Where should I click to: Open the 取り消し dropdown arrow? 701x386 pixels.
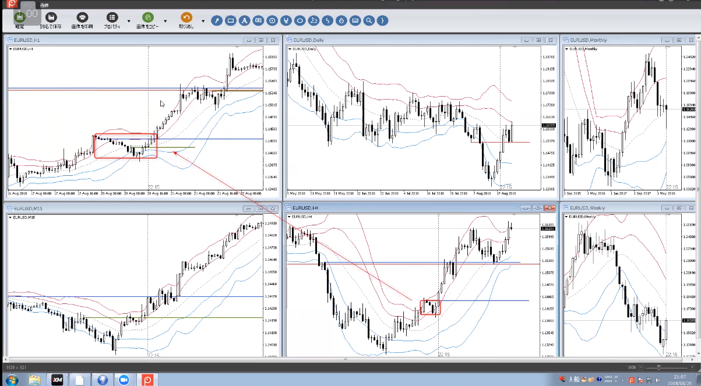[203, 21]
